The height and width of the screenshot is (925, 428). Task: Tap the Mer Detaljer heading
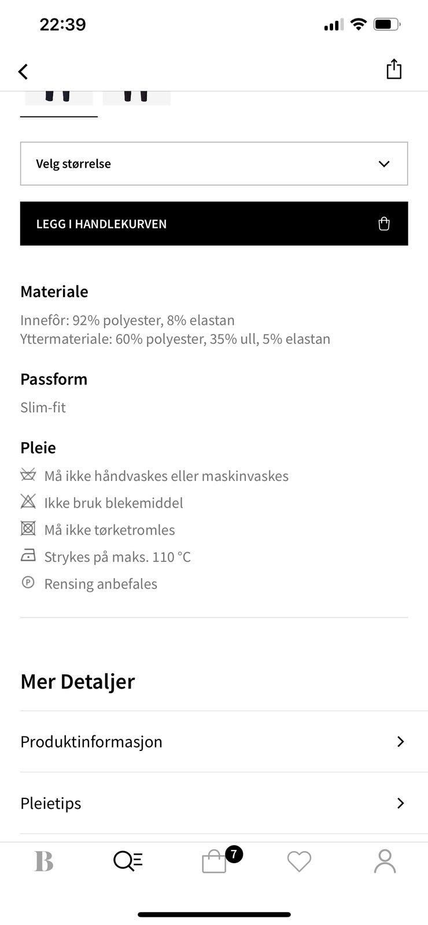coord(78,681)
